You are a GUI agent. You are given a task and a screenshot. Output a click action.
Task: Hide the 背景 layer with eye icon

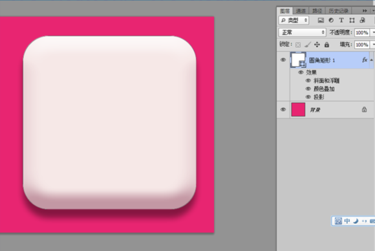click(x=283, y=109)
